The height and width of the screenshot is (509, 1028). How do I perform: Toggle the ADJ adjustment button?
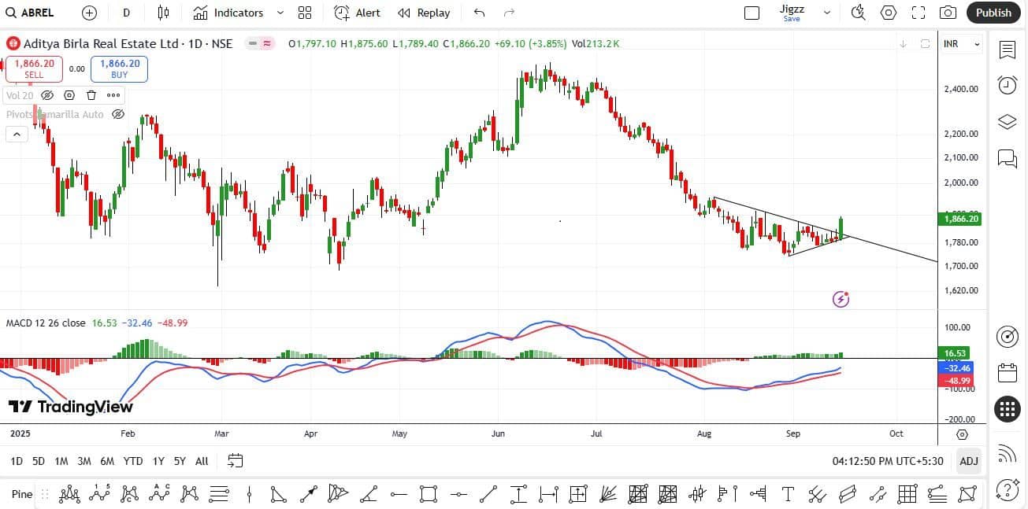point(969,461)
